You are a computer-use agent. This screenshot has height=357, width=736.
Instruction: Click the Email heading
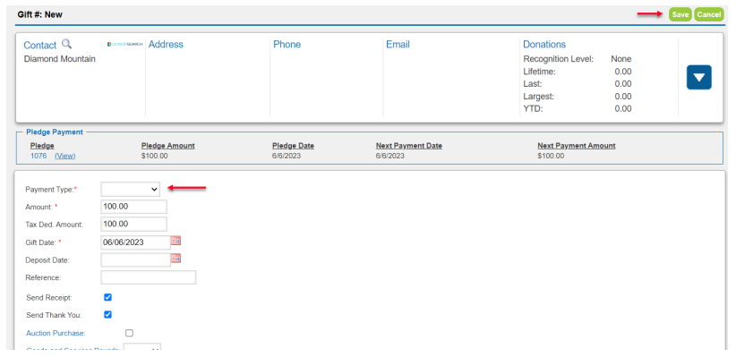click(x=398, y=45)
